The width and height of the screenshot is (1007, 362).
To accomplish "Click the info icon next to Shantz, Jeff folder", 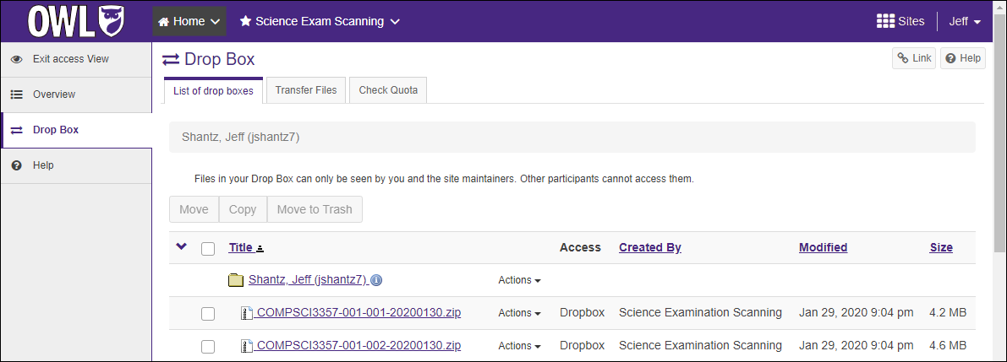I will click(377, 280).
